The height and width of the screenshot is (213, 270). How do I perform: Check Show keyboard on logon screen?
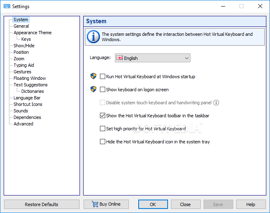pyautogui.click(x=102, y=90)
